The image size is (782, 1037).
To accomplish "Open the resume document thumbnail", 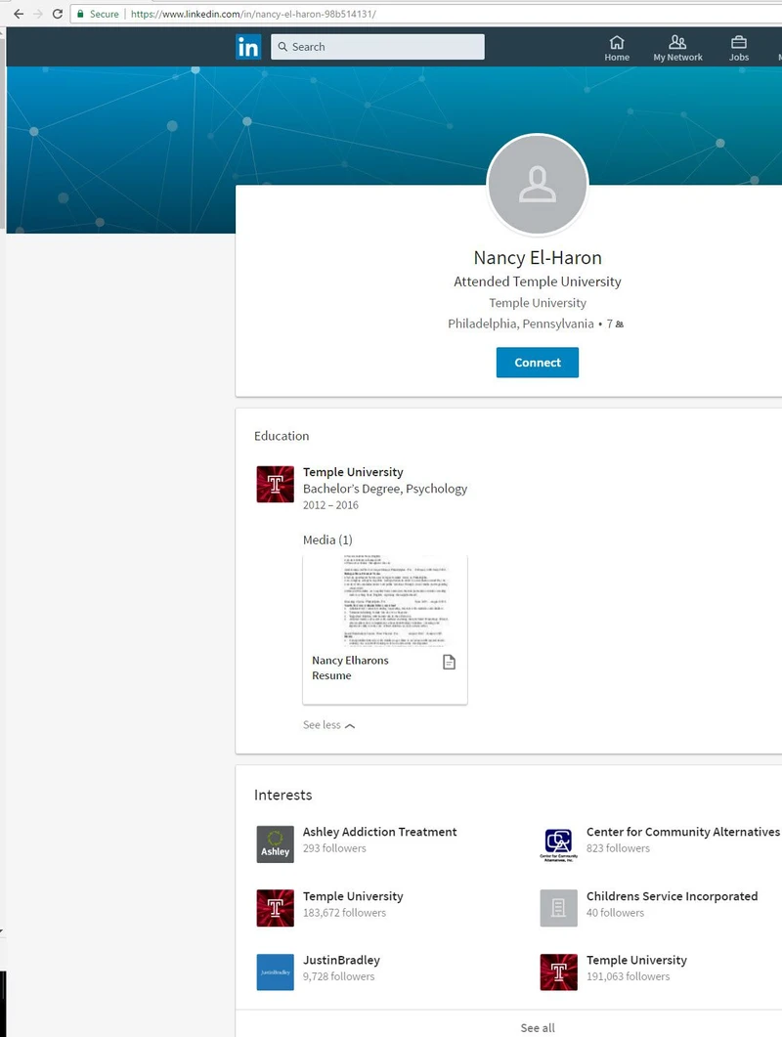I will (x=385, y=601).
